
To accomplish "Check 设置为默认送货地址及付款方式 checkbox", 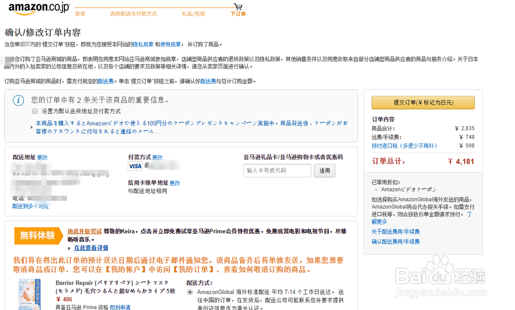I will 35,111.
